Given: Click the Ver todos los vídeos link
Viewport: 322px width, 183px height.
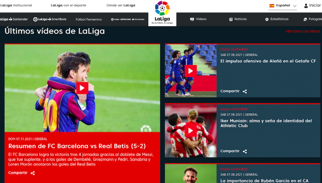Looking at the screenshot, I should [303, 32].
